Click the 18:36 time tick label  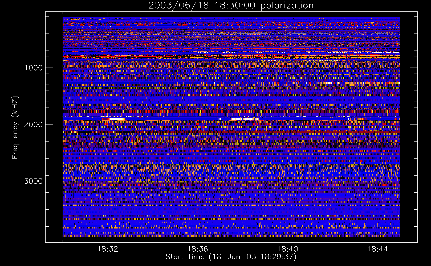[x=198, y=249]
